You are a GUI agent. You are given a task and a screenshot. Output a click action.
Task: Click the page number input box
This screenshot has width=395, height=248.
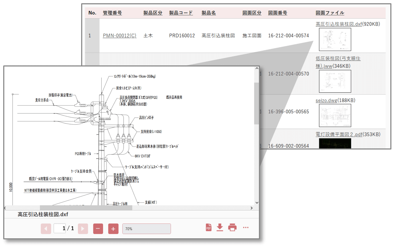[60, 228]
